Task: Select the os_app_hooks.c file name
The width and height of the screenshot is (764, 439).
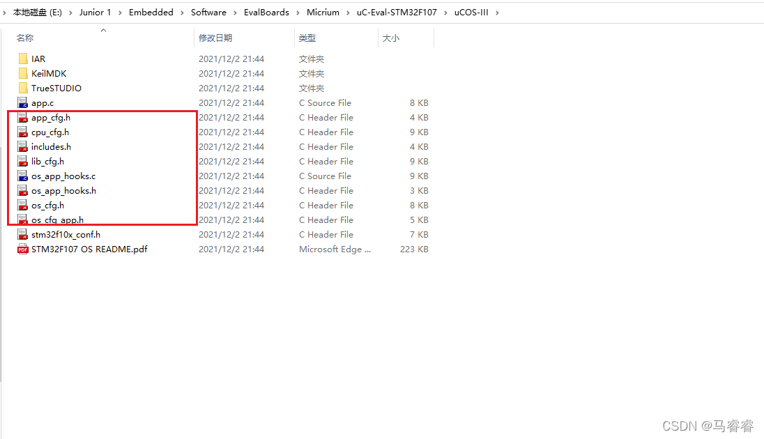Action: (64, 176)
